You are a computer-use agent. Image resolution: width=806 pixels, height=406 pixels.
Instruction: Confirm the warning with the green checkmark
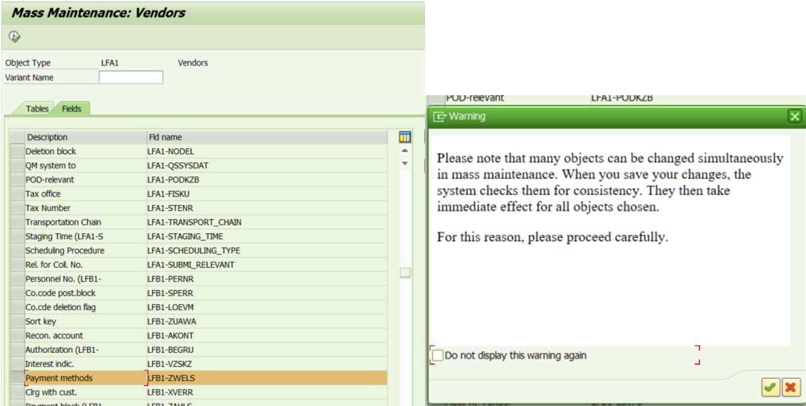770,388
